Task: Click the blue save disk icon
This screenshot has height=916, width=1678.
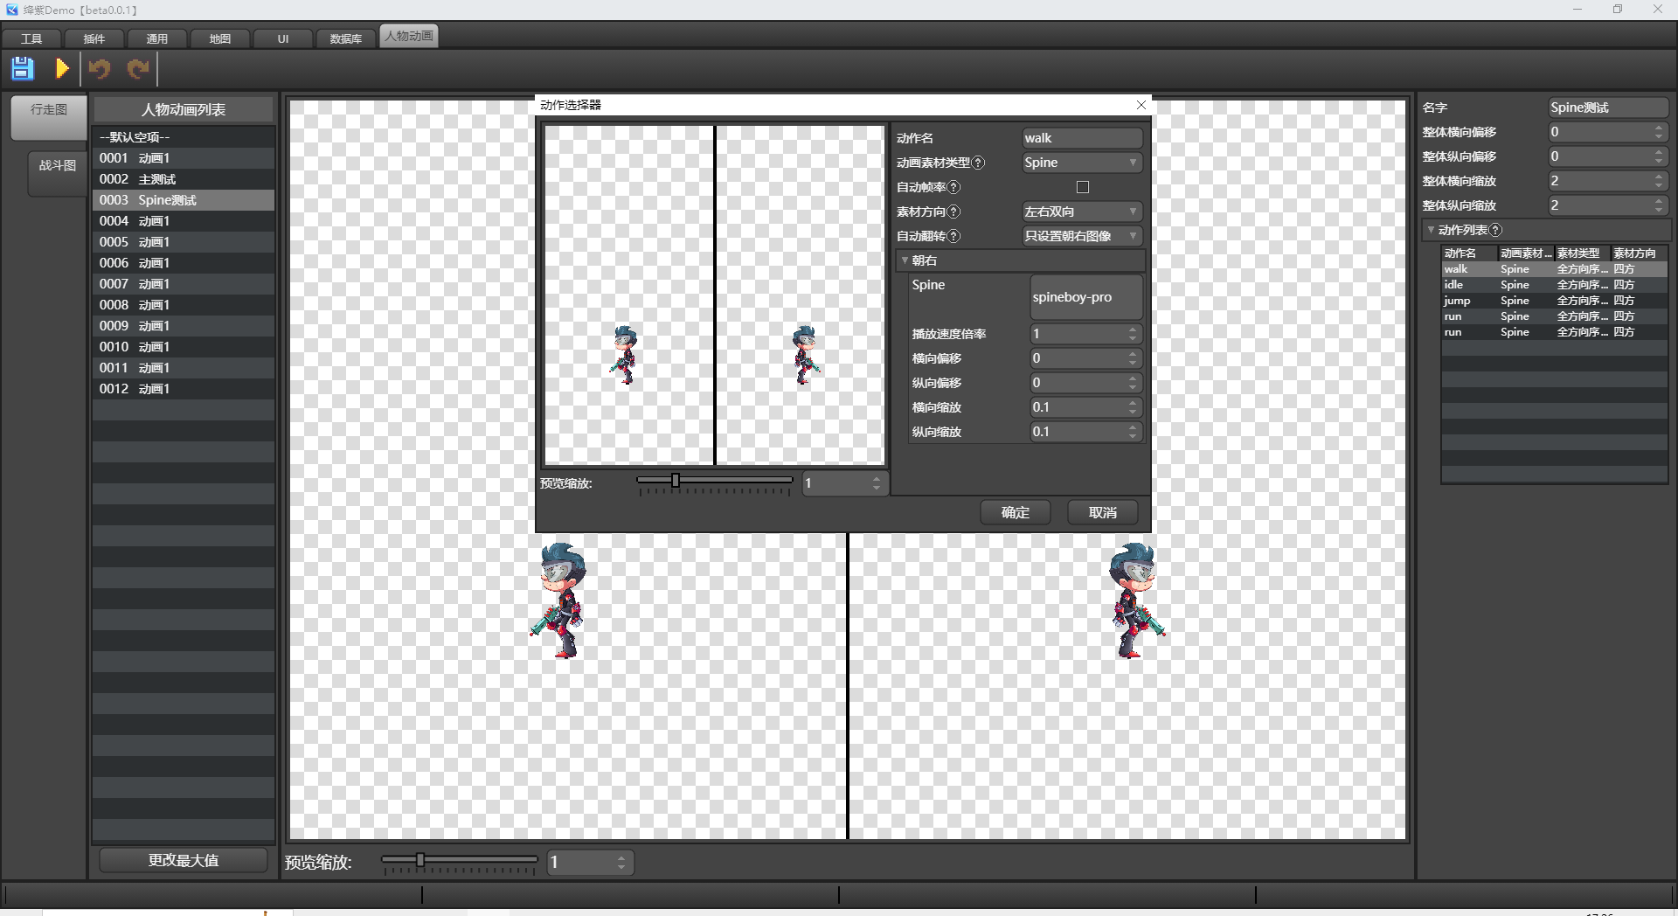Action: tap(23, 68)
